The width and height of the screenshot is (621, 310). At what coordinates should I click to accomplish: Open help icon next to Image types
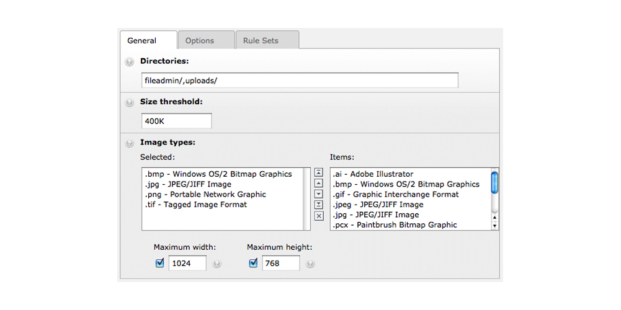tap(129, 143)
